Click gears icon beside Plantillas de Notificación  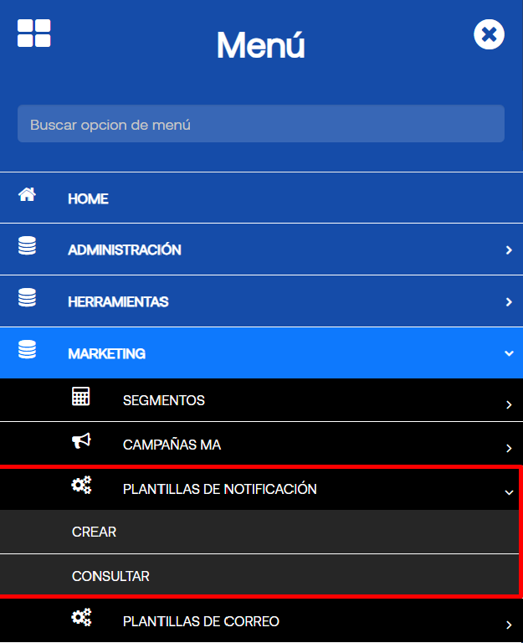81,485
